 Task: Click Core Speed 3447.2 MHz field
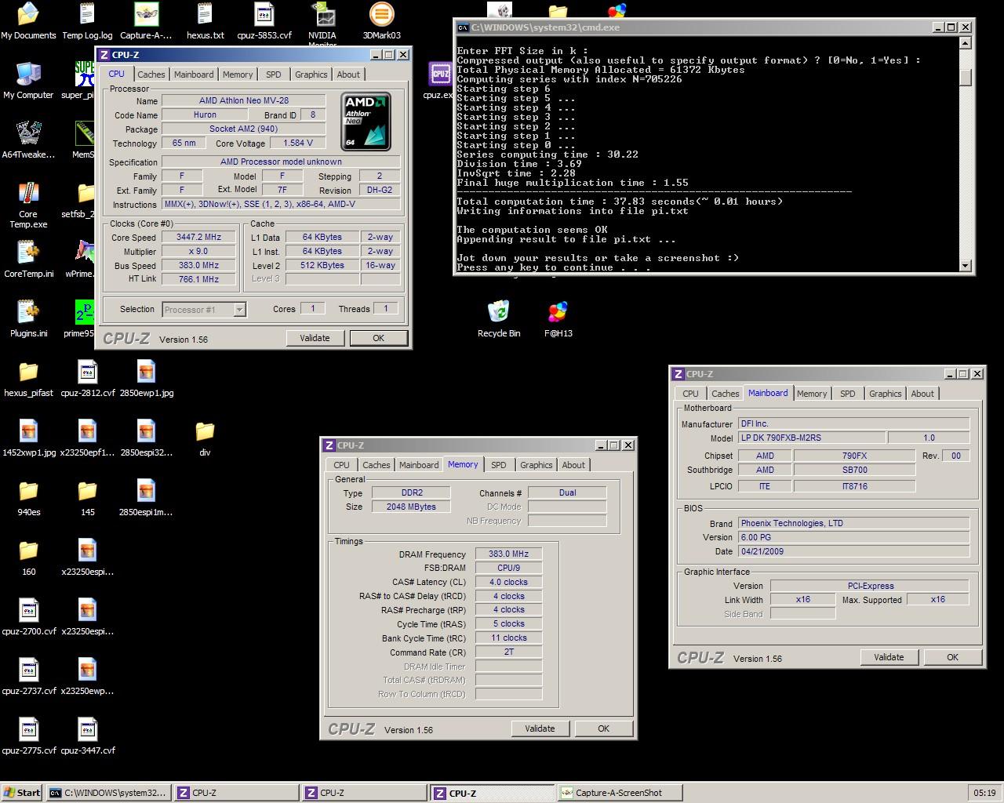point(198,238)
